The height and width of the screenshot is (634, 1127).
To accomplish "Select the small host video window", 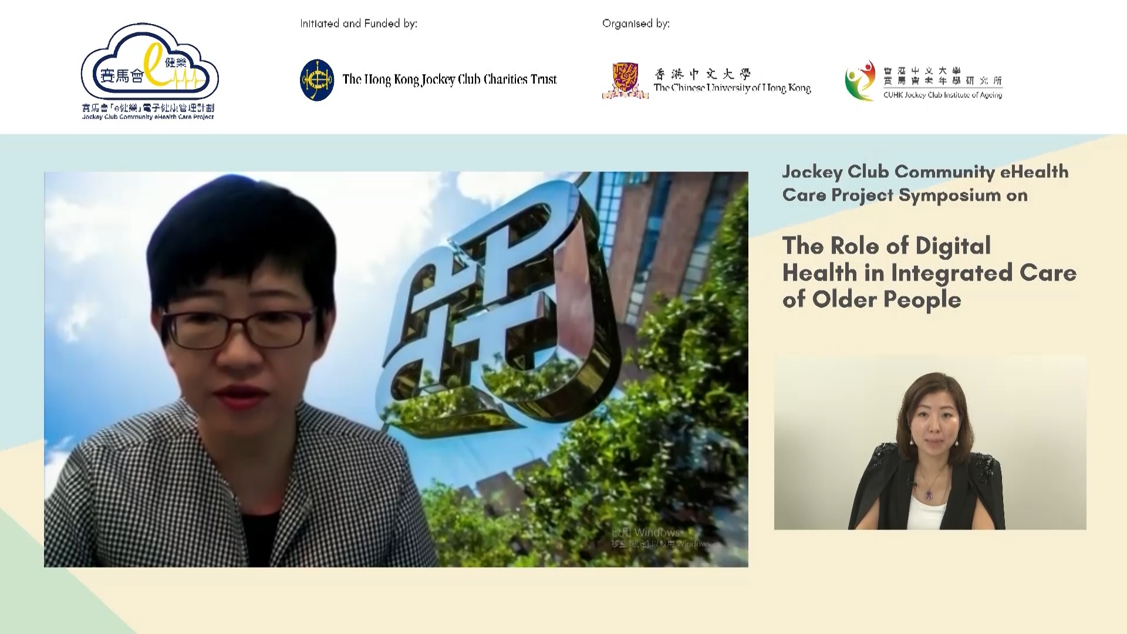I will click(x=930, y=442).
